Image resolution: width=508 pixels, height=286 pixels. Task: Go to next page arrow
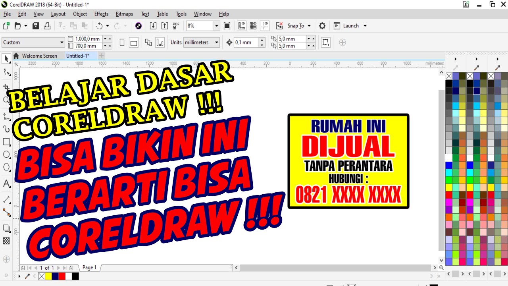(59, 268)
